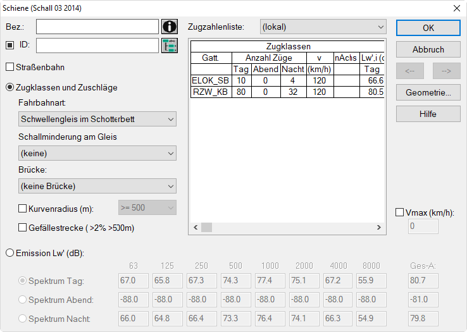Click Spektrum Nacht 500 Hz field 73.3
This screenshot has height=332, width=467.
pos(236,319)
